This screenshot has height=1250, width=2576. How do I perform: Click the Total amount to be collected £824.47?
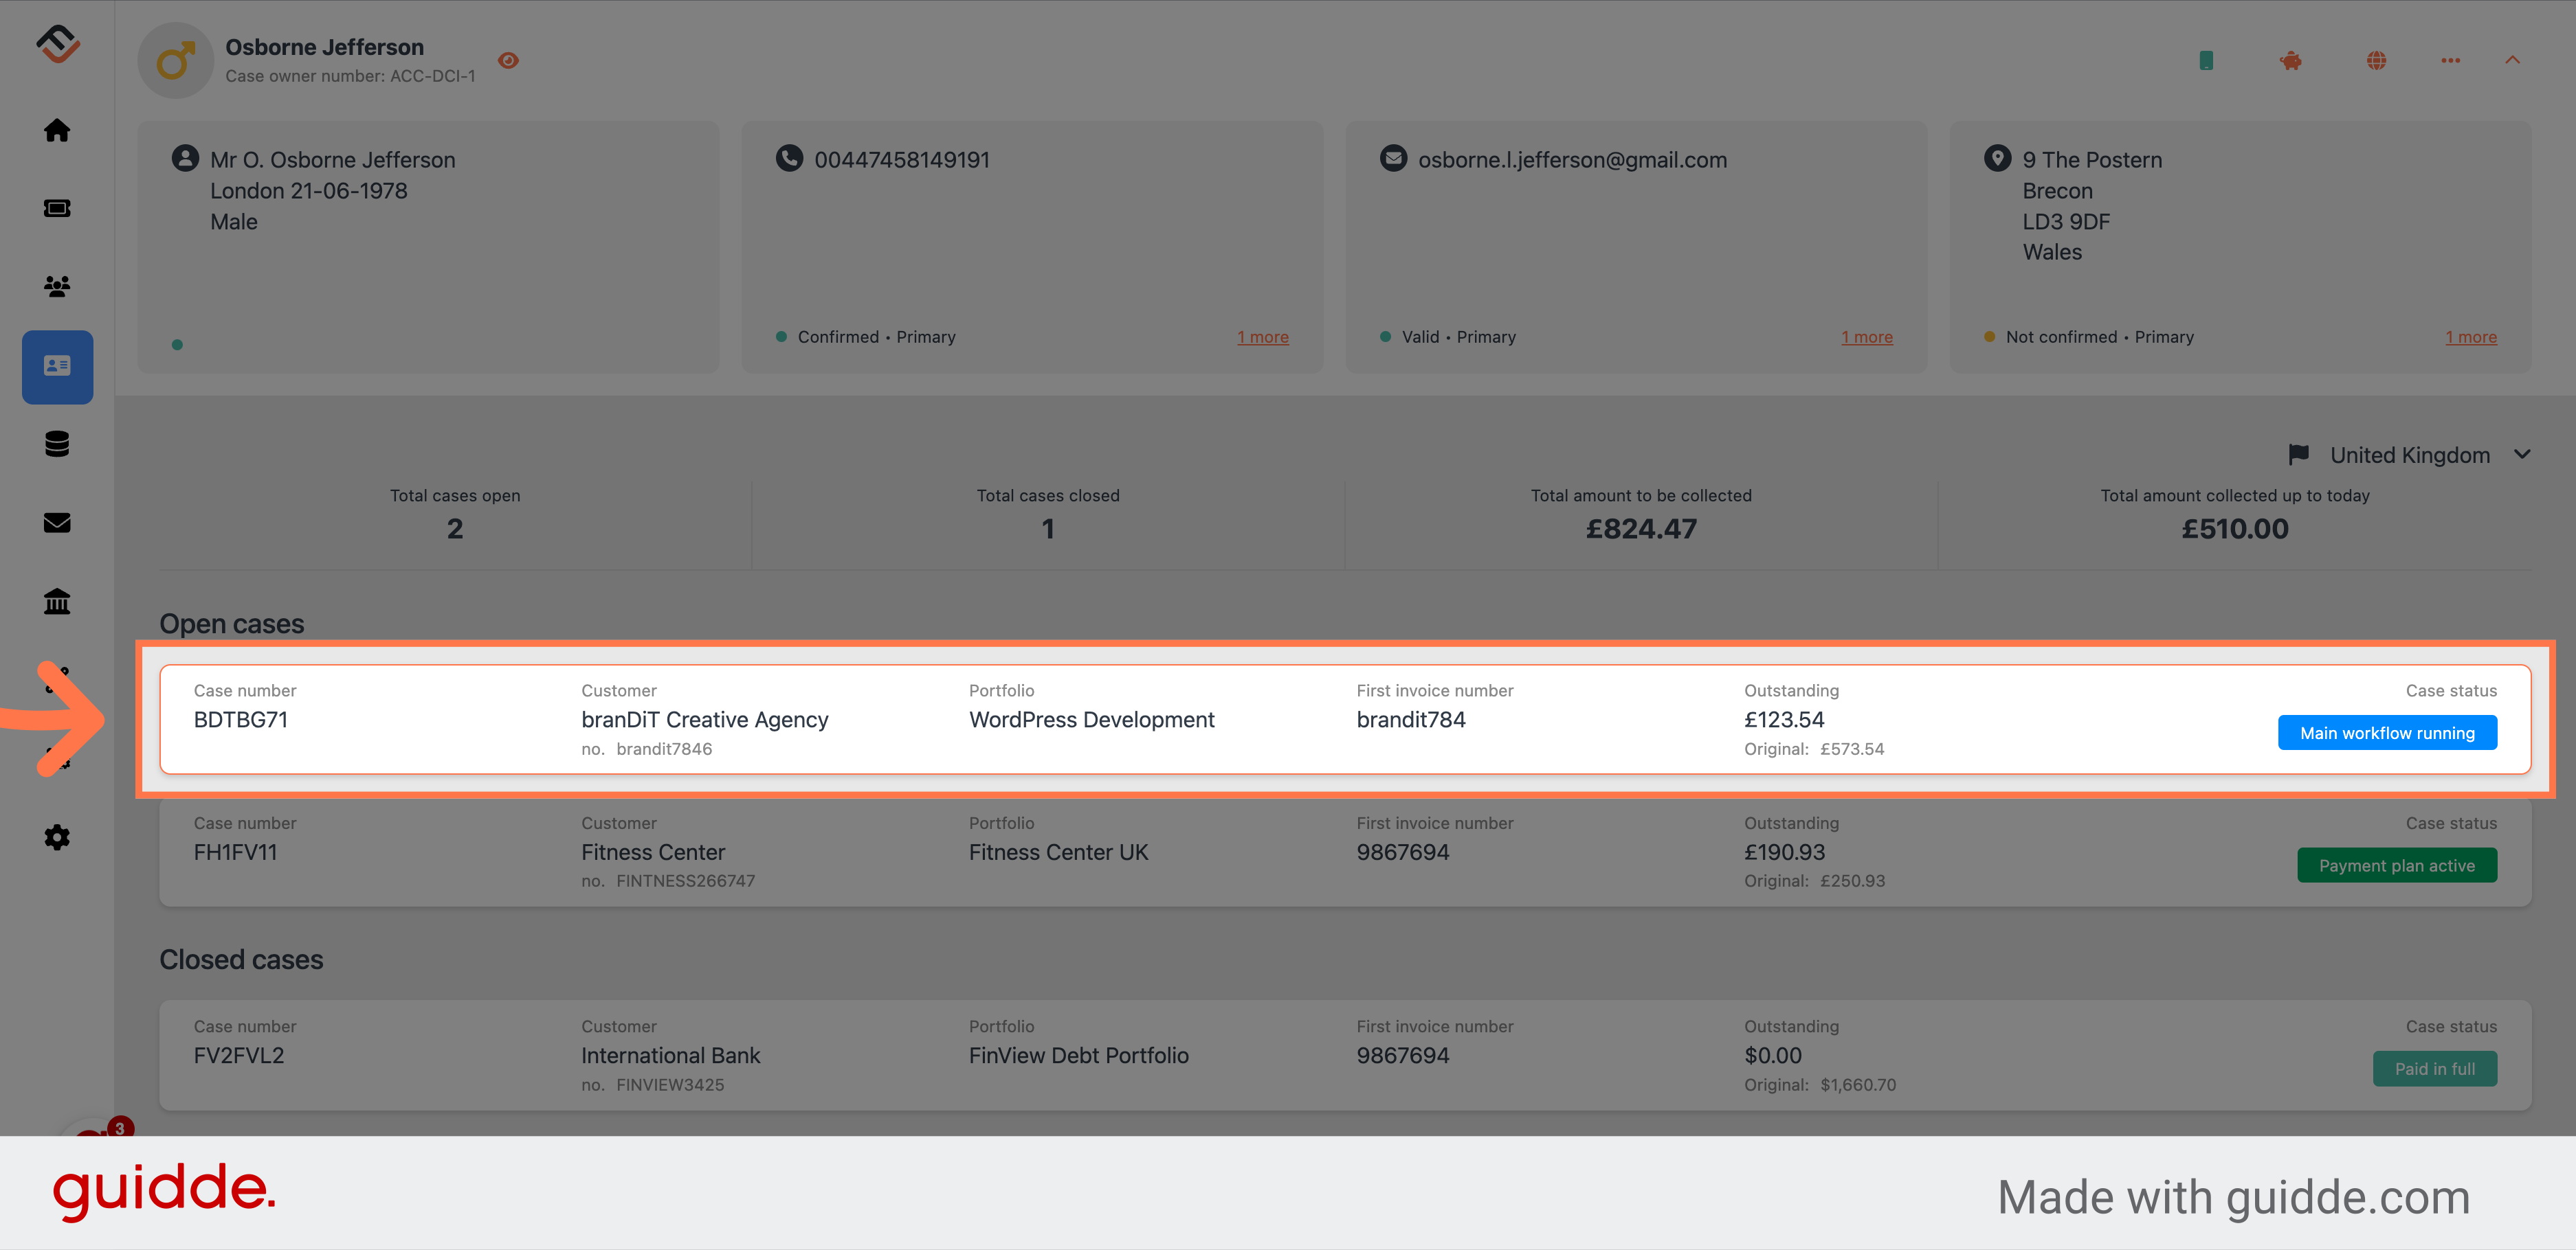1641,529
